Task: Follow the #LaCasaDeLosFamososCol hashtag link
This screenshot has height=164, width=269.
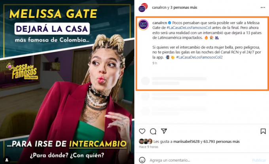Action: coord(189,28)
